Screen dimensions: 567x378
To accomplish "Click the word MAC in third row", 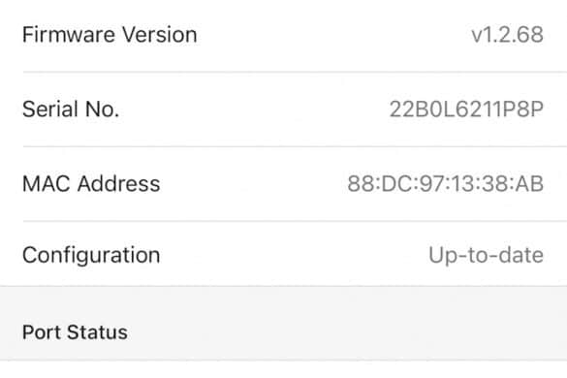I will (47, 183).
